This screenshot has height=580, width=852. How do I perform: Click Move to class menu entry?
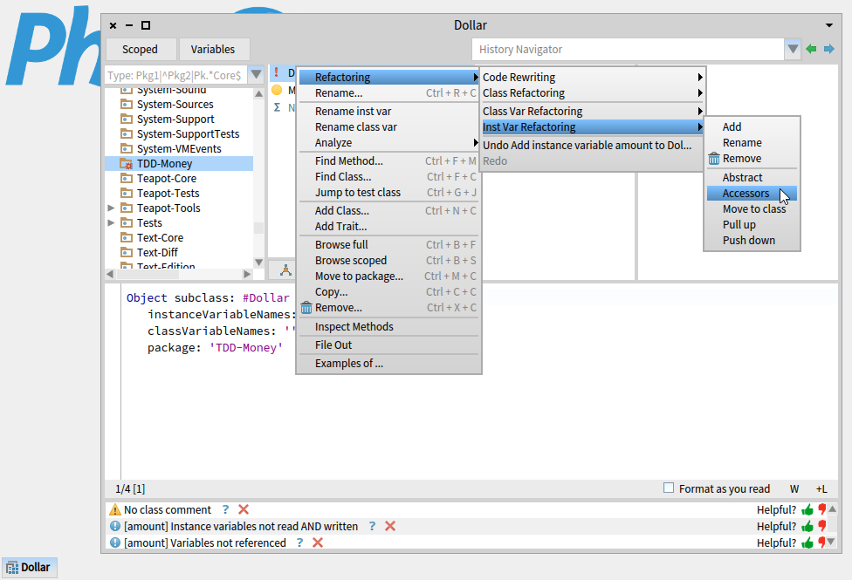click(752, 209)
